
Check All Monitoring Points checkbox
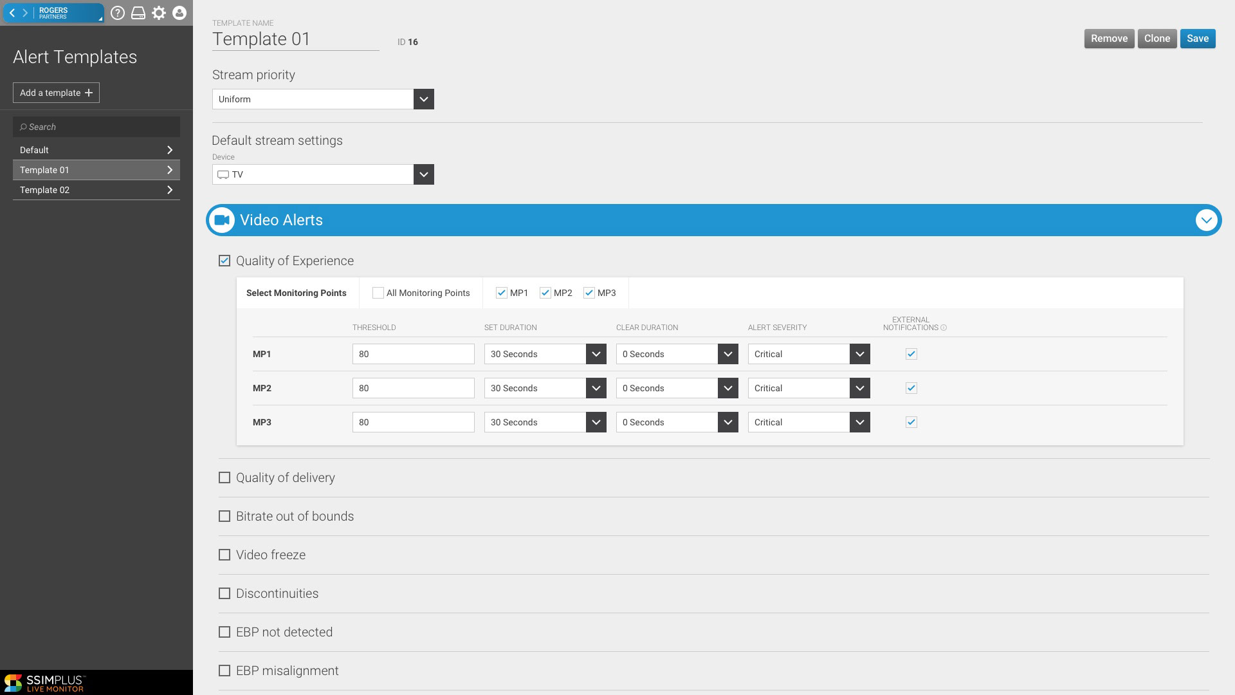(378, 293)
